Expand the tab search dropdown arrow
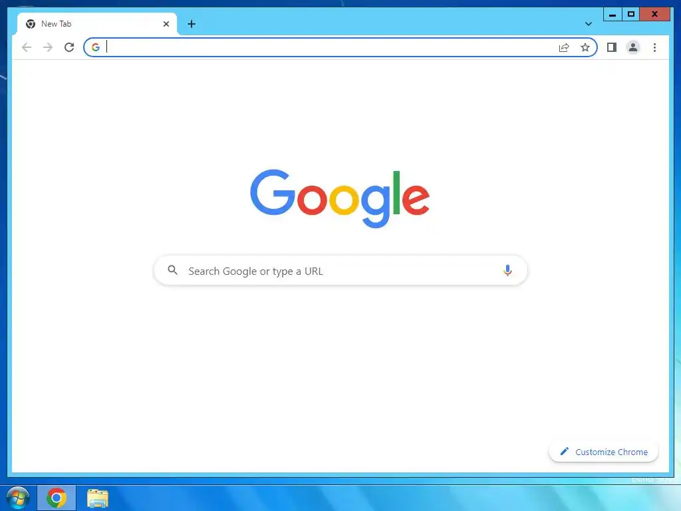Image resolution: width=681 pixels, height=511 pixels. click(x=588, y=24)
